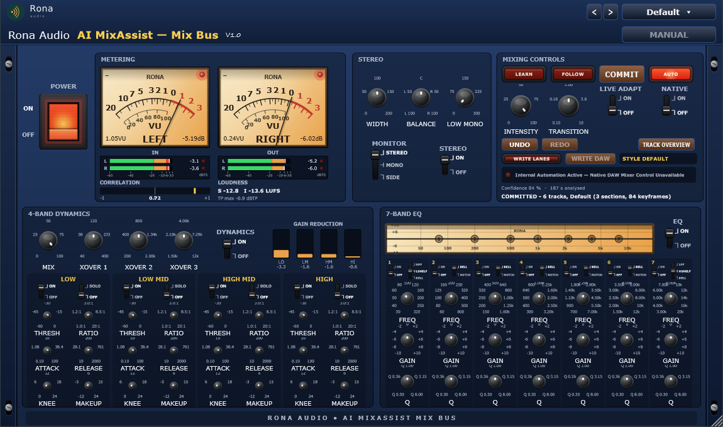The image size is (723, 427).
Task: Toggle the LOW MID band on/off switch
Action: 127,291
